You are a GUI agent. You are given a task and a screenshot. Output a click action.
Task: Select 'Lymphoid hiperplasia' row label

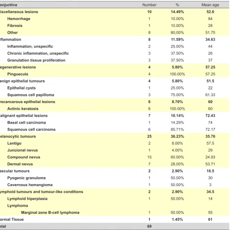pyautogui.click(x=27, y=199)
